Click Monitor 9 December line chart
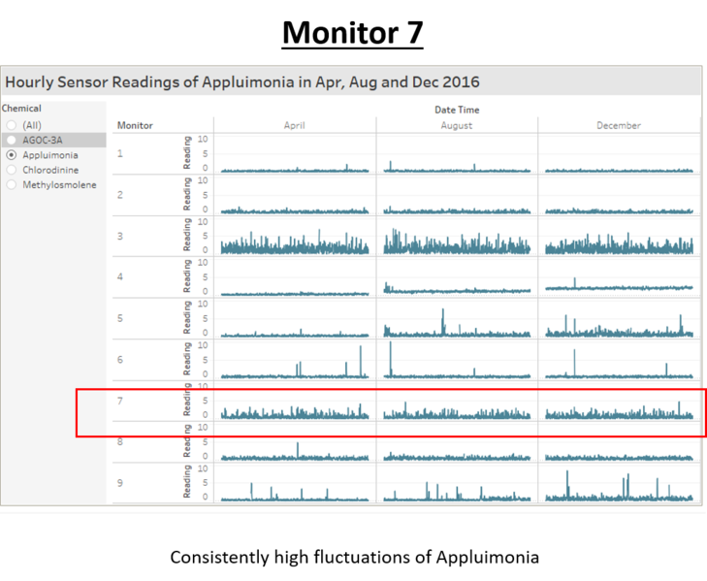 tap(619, 486)
